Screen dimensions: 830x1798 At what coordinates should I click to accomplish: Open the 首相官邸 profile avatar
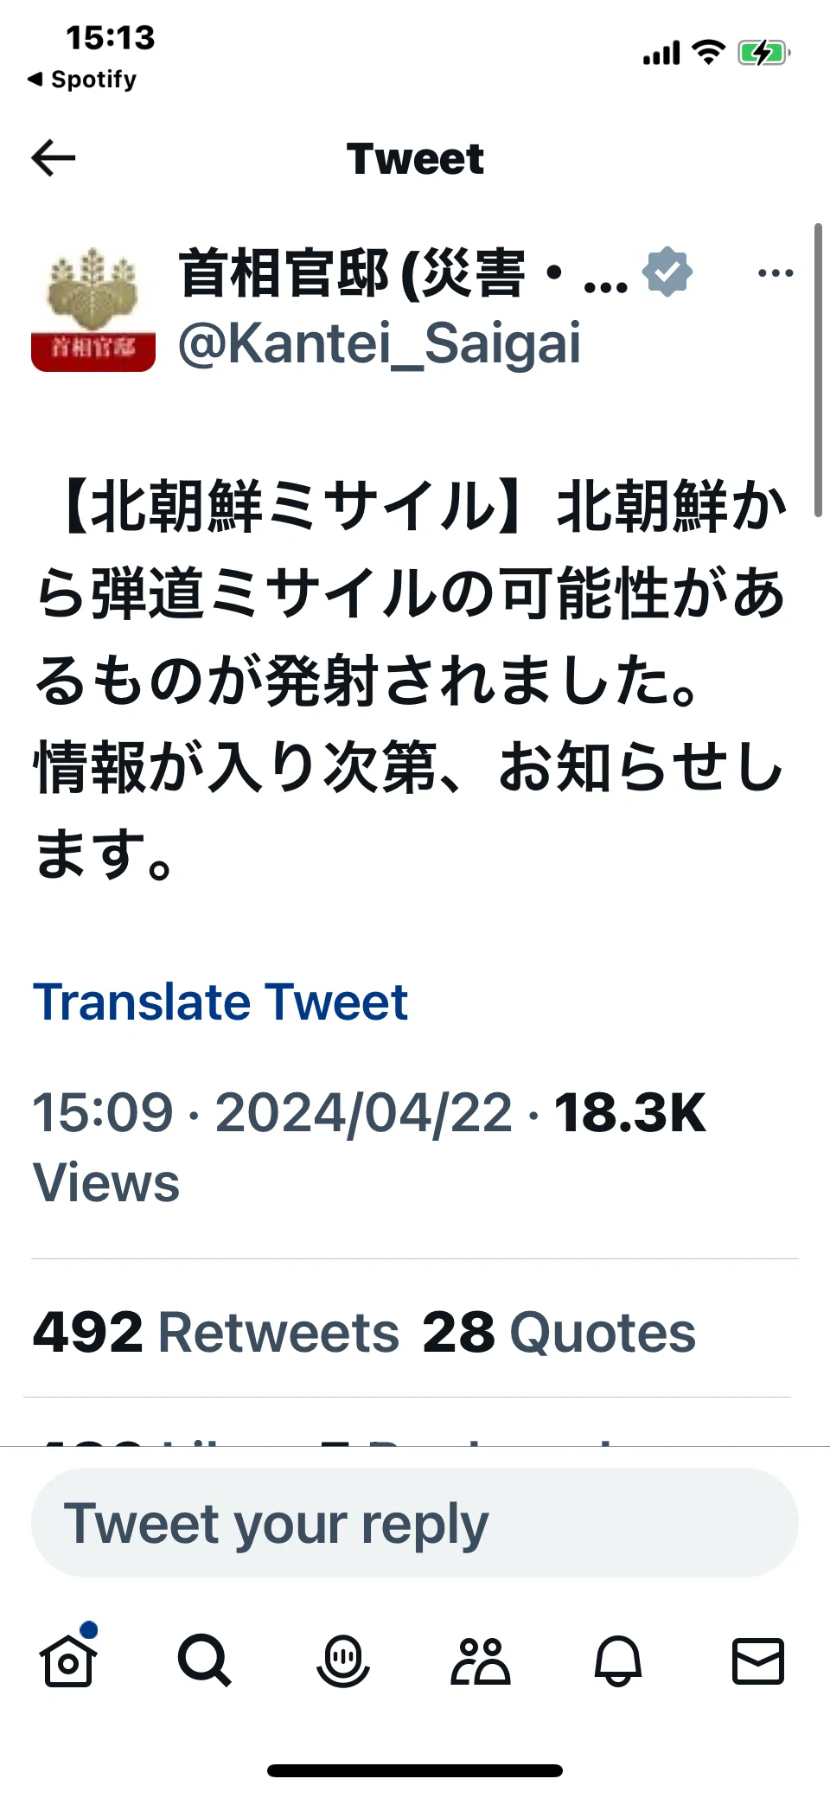93,309
